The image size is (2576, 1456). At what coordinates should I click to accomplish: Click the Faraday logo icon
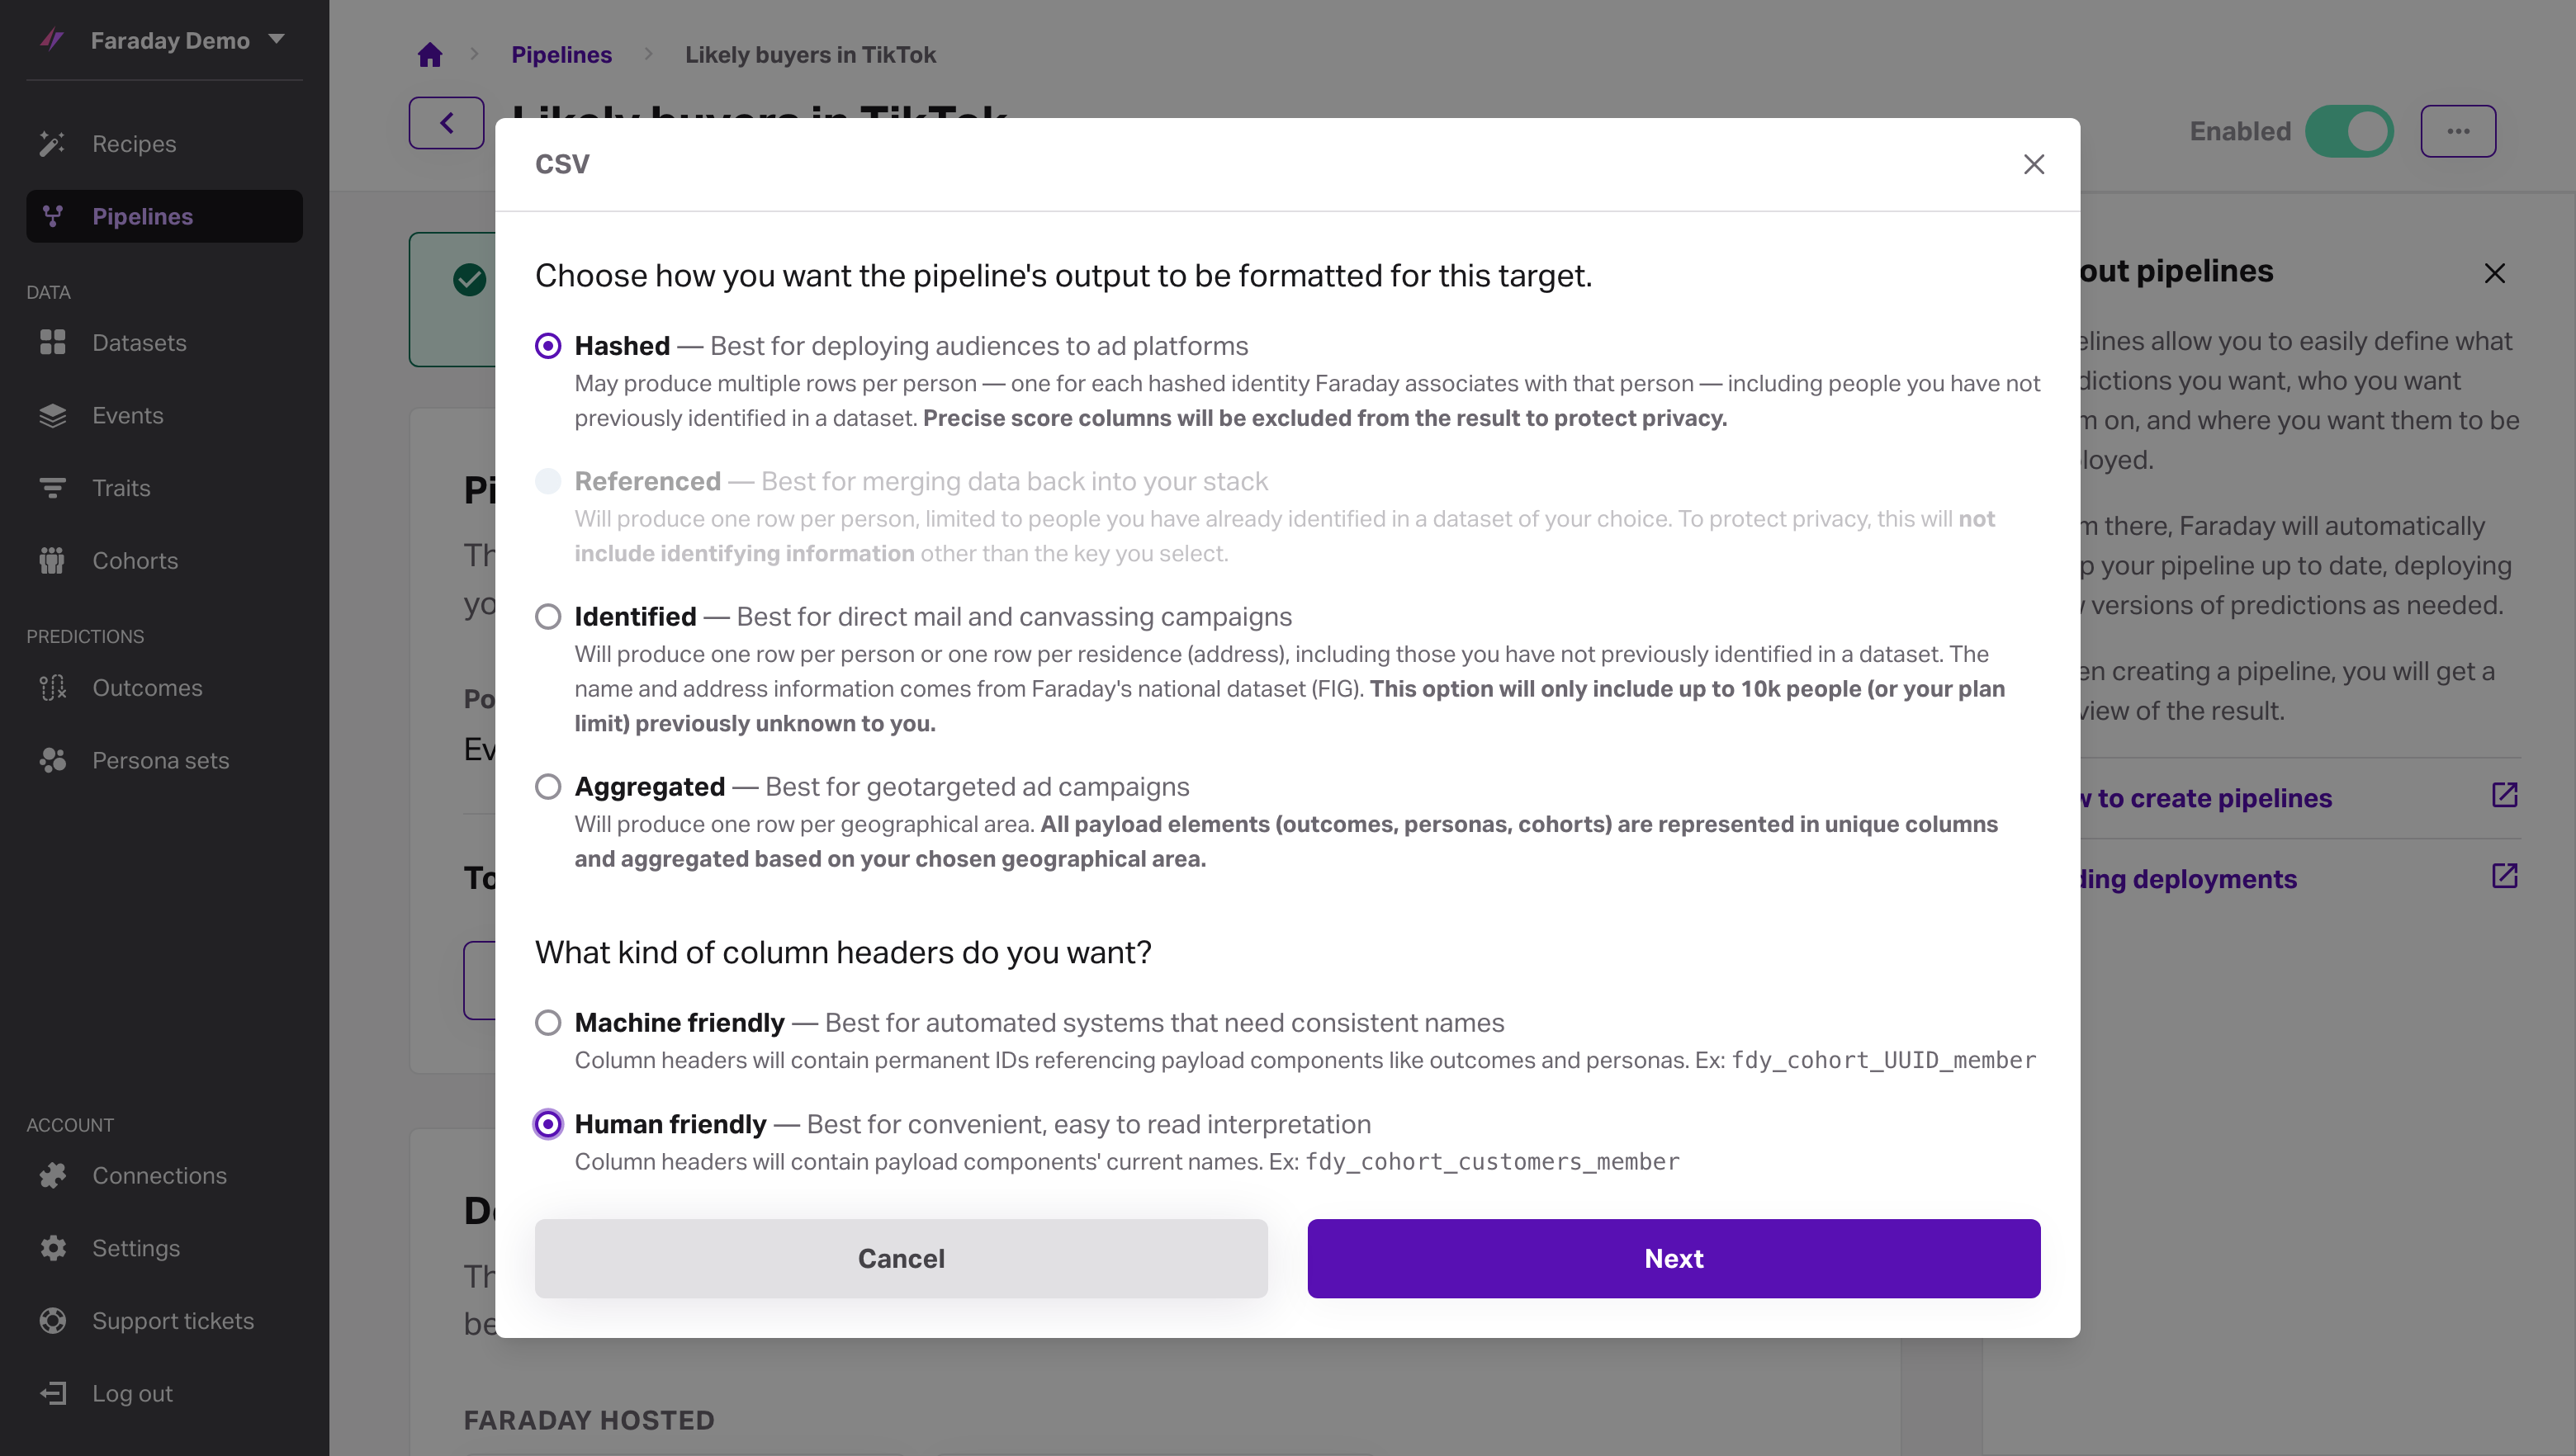(52, 40)
